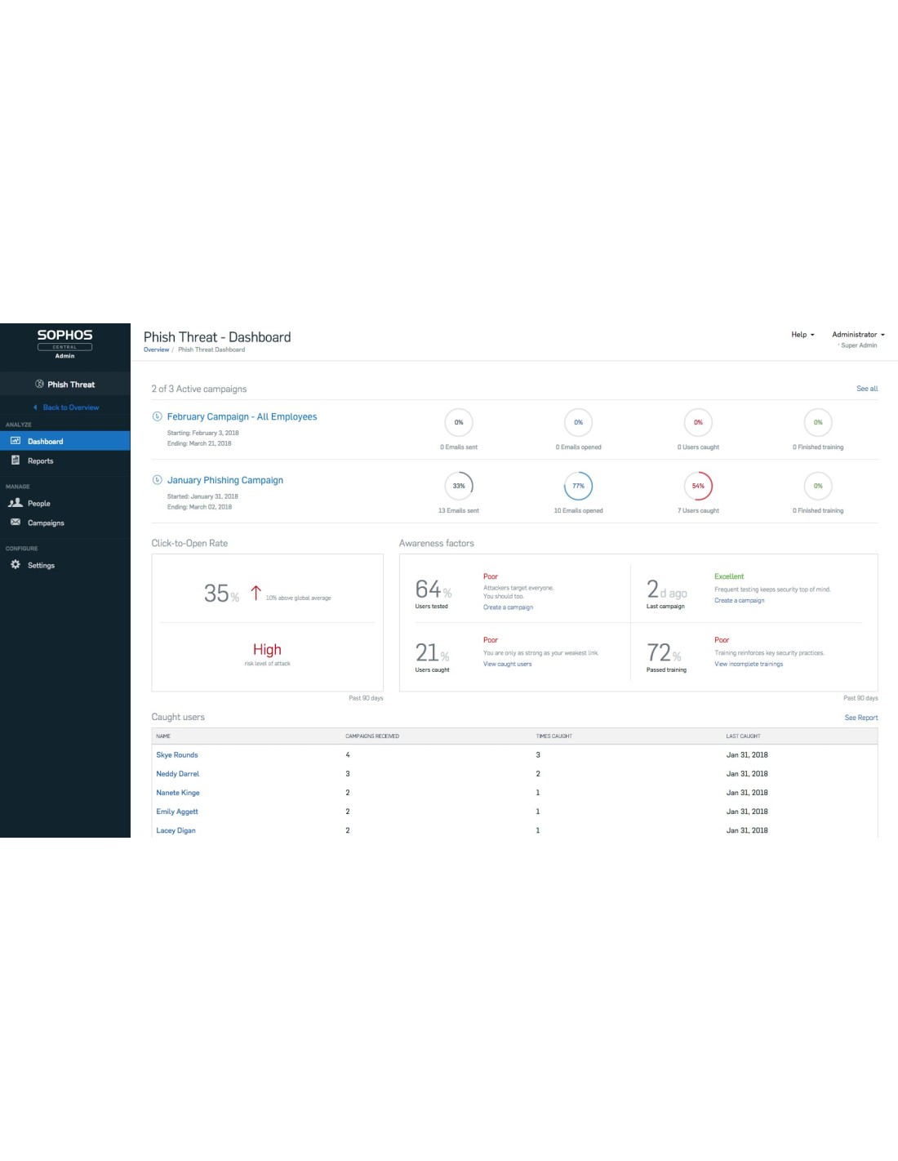This screenshot has height=1161, width=898.
Task: Click See all active campaigns link
Action: [x=866, y=389]
